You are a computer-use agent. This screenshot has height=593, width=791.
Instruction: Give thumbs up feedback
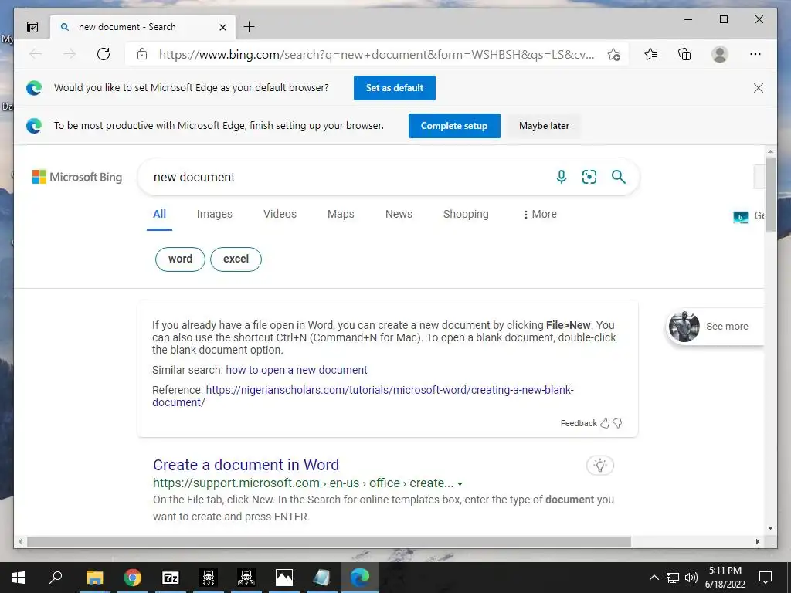tap(605, 424)
